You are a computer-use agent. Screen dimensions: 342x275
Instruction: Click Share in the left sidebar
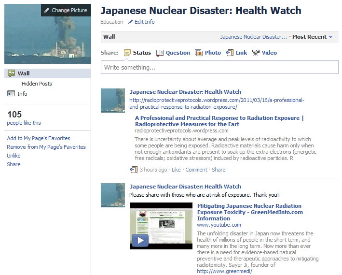[x=14, y=164]
